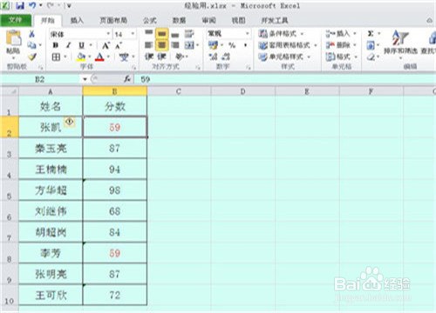Switch to the Formulas (公式) tab
Viewport: 436px width, 313px height.
pyautogui.click(x=150, y=20)
